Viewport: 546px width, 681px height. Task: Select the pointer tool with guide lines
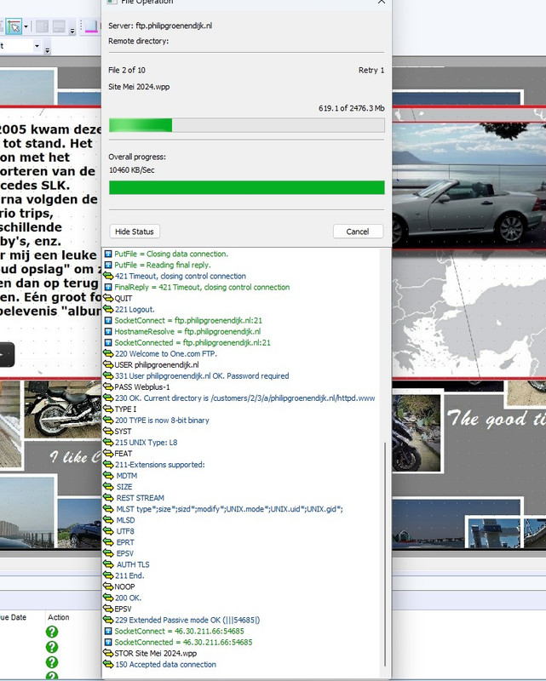click(x=14, y=27)
